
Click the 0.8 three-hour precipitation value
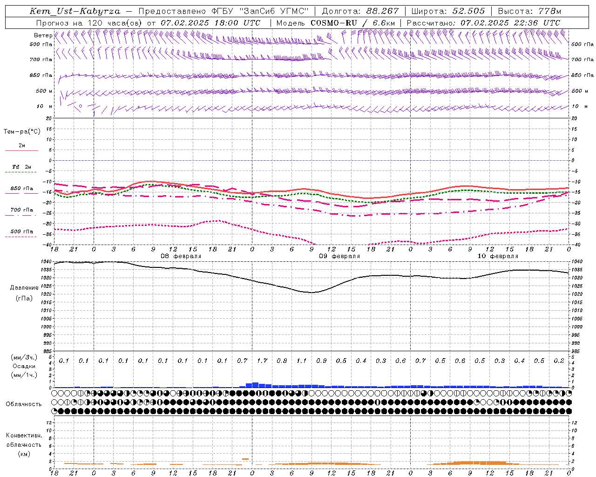[x=282, y=361]
